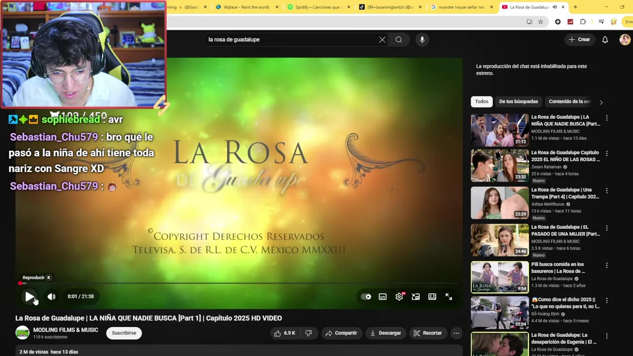Image resolution: width=633 pixels, height=356 pixels.
Task: Open a new browser tab with plus
Action: click(x=575, y=7)
